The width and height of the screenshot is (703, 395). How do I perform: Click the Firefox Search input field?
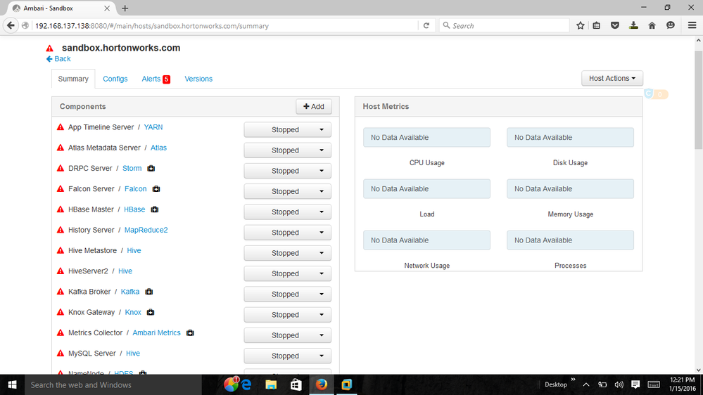pos(505,25)
